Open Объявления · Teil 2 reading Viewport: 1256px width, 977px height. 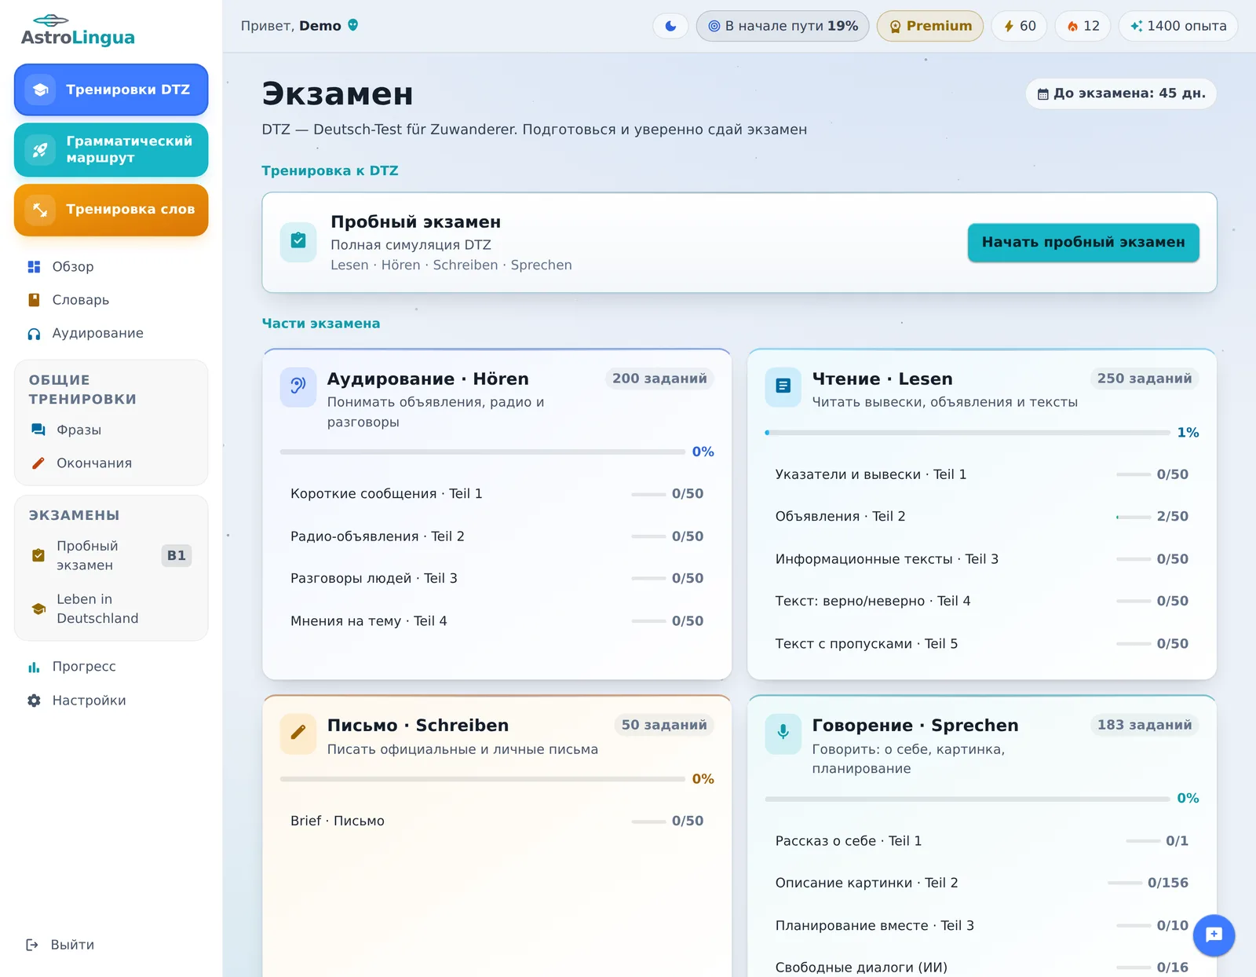pos(982,517)
